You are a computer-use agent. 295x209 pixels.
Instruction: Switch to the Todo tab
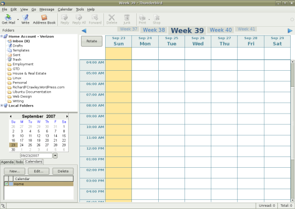coord(19,162)
